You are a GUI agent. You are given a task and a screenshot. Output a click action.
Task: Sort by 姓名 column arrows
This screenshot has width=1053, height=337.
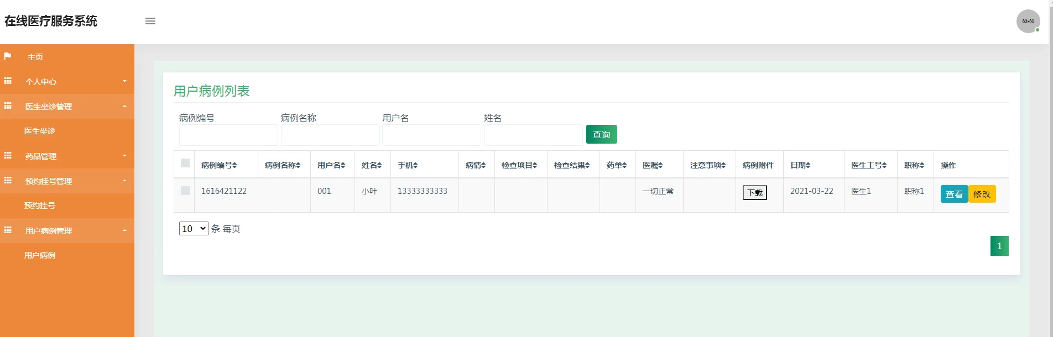pyautogui.click(x=379, y=165)
